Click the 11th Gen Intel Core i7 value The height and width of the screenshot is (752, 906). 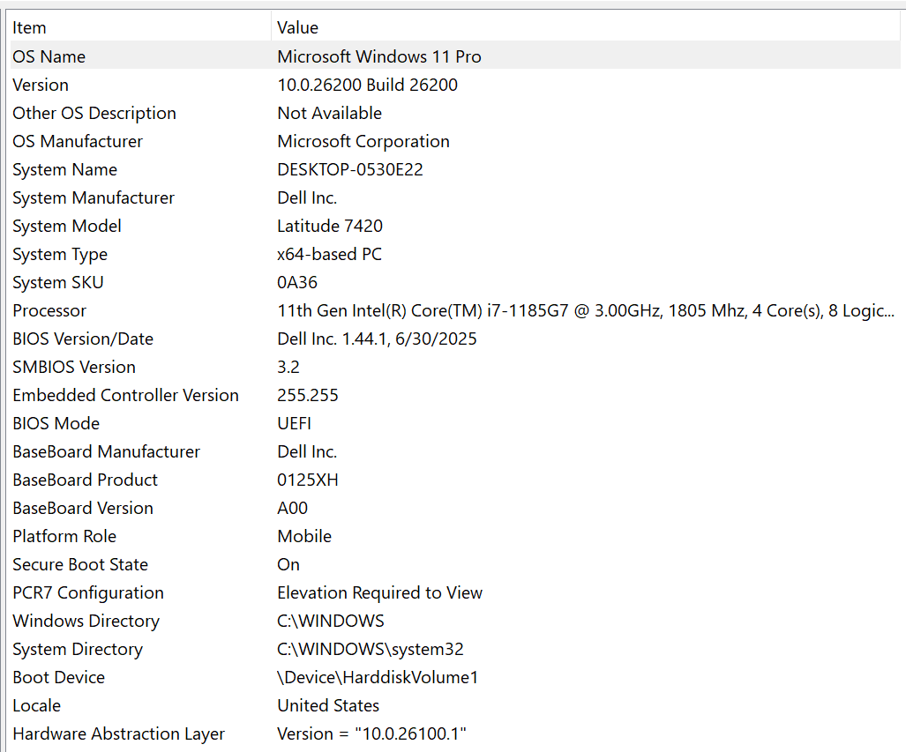click(x=585, y=310)
